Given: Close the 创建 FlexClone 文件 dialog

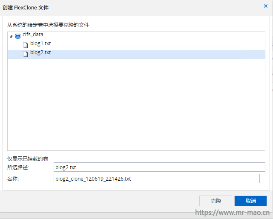Looking at the screenshot, I should 266,6.
